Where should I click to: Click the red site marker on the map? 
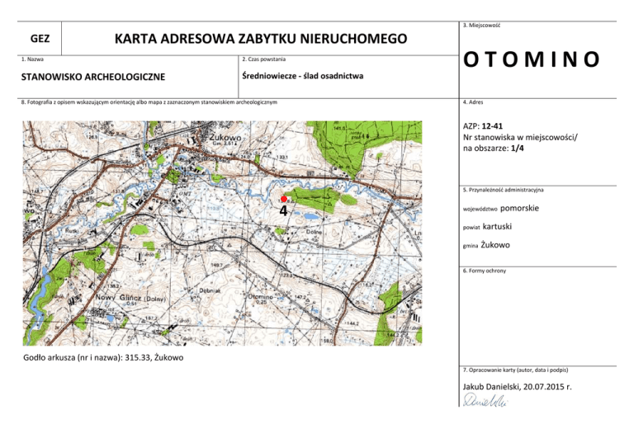pyautogui.click(x=283, y=199)
